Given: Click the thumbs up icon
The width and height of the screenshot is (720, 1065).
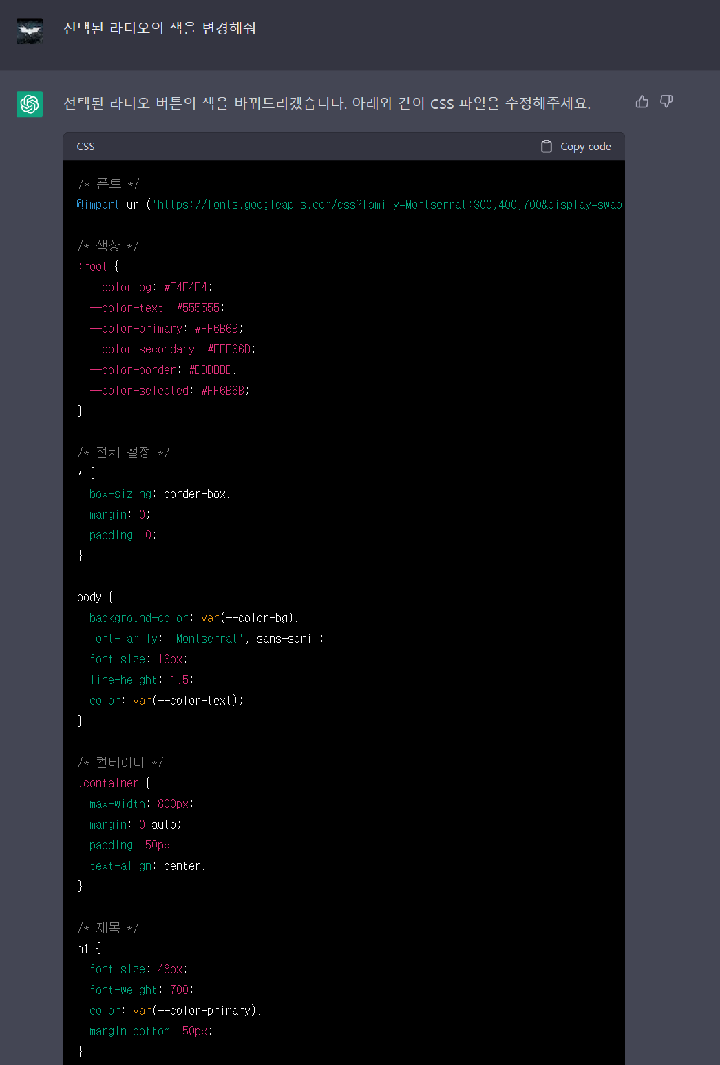Looking at the screenshot, I should (x=642, y=102).
